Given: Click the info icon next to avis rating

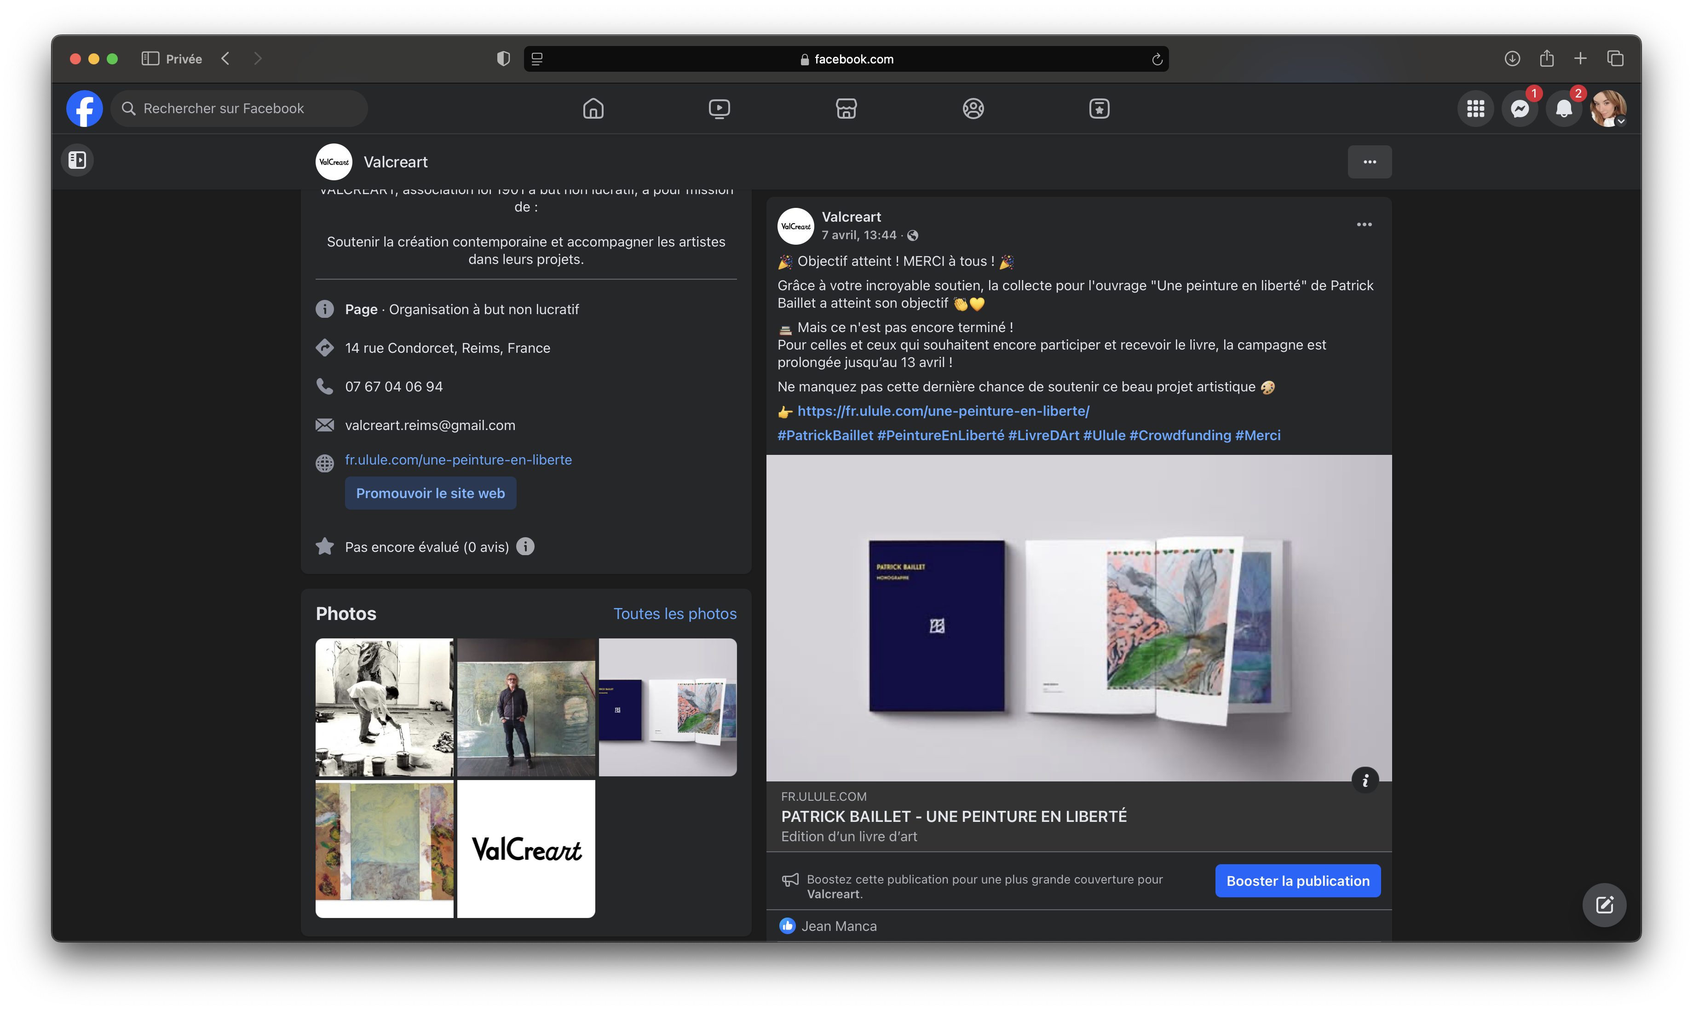Looking at the screenshot, I should 525,546.
